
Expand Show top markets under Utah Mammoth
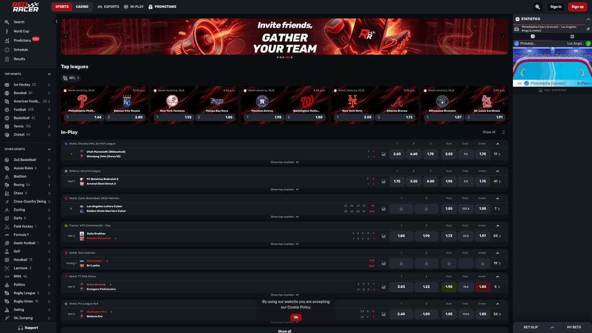click(x=284, y=162)
